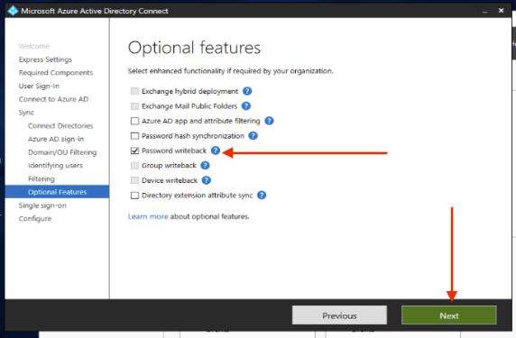Open help icon for Azure AD app filtering
The image size is (516, 338).
(x=269, y=121)
